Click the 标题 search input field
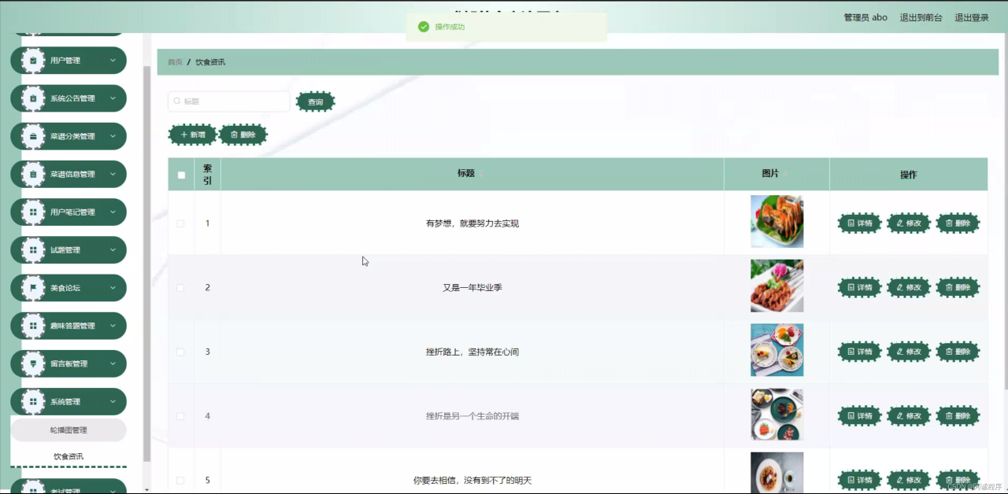This screenshot has height=494, width=1008. 228,101
